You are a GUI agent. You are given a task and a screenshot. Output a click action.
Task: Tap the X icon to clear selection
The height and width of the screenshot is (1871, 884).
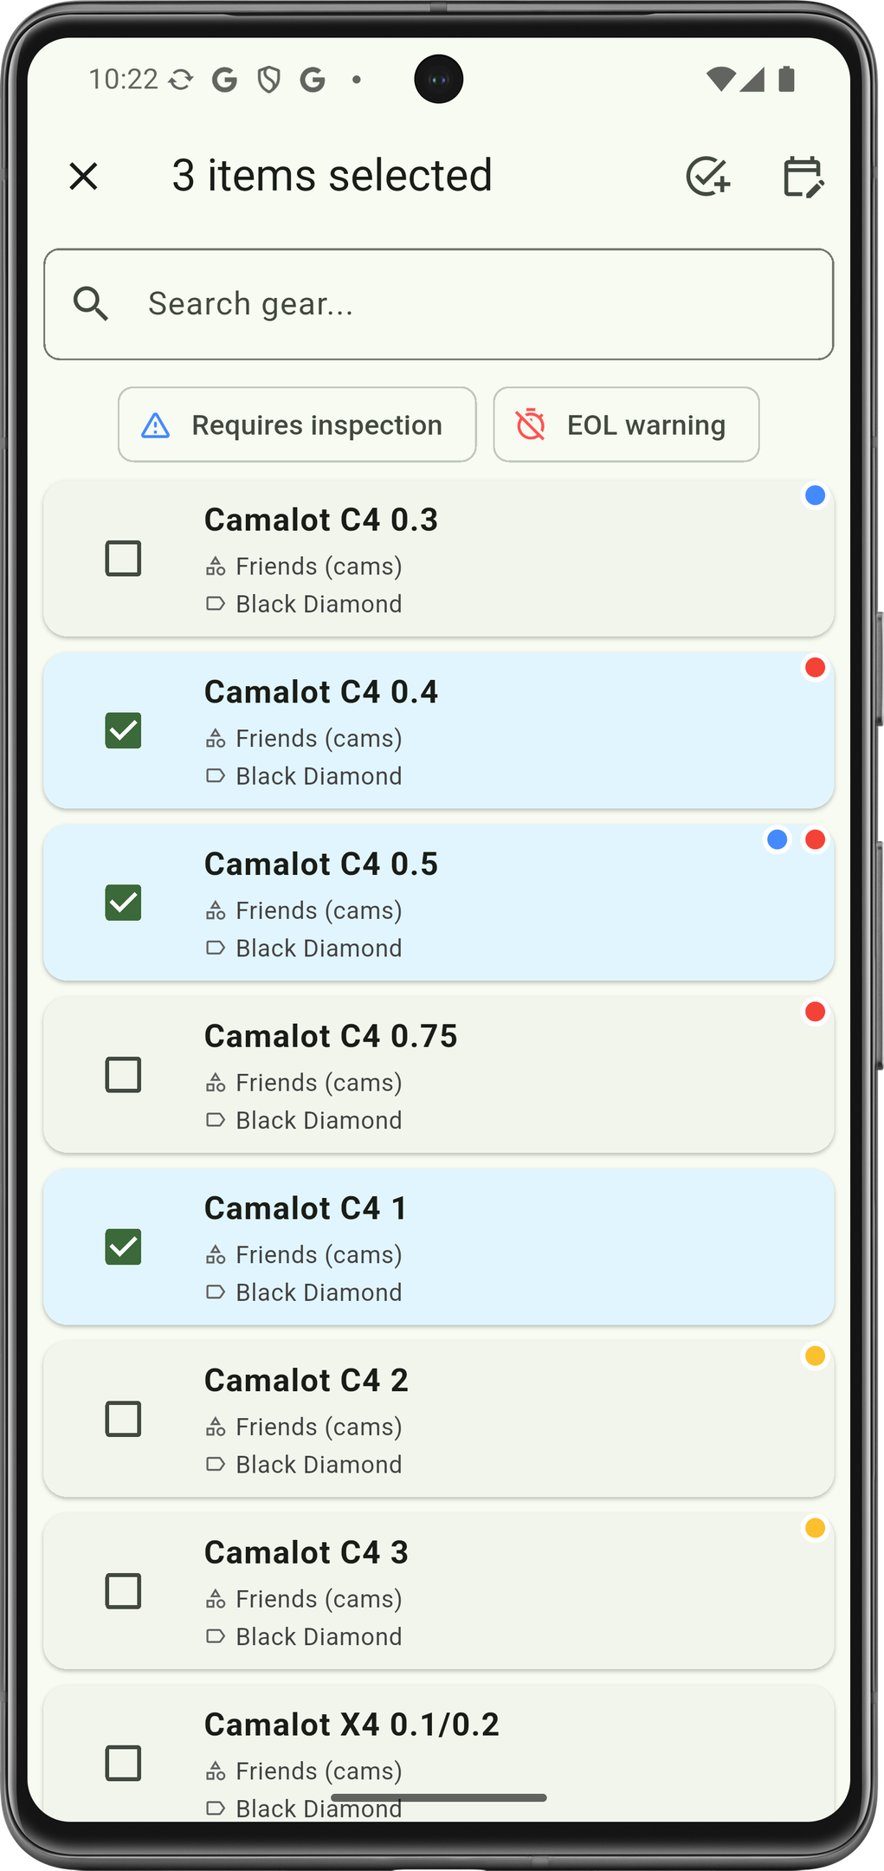[84, 177]
